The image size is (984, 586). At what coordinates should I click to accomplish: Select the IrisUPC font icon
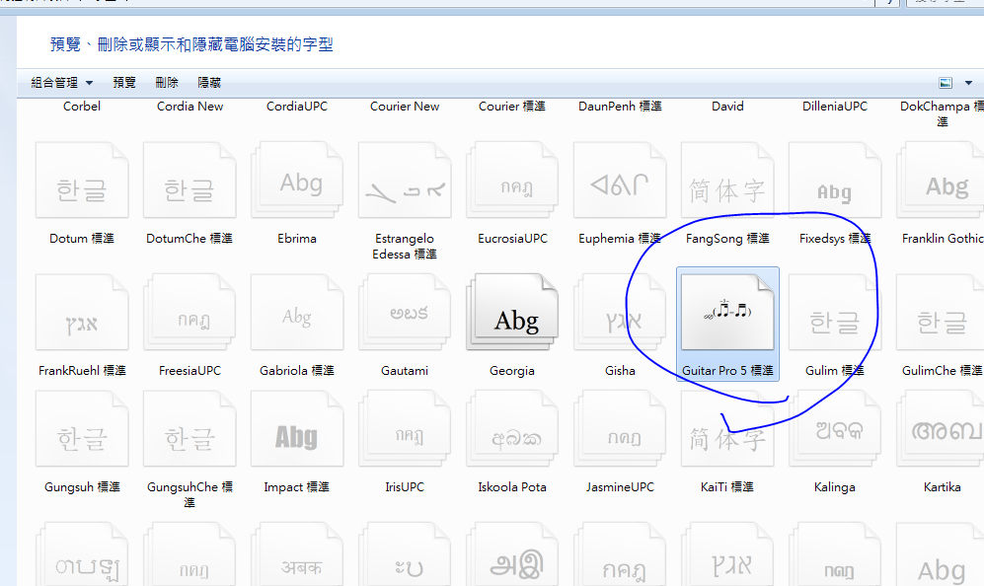point(405,428)
